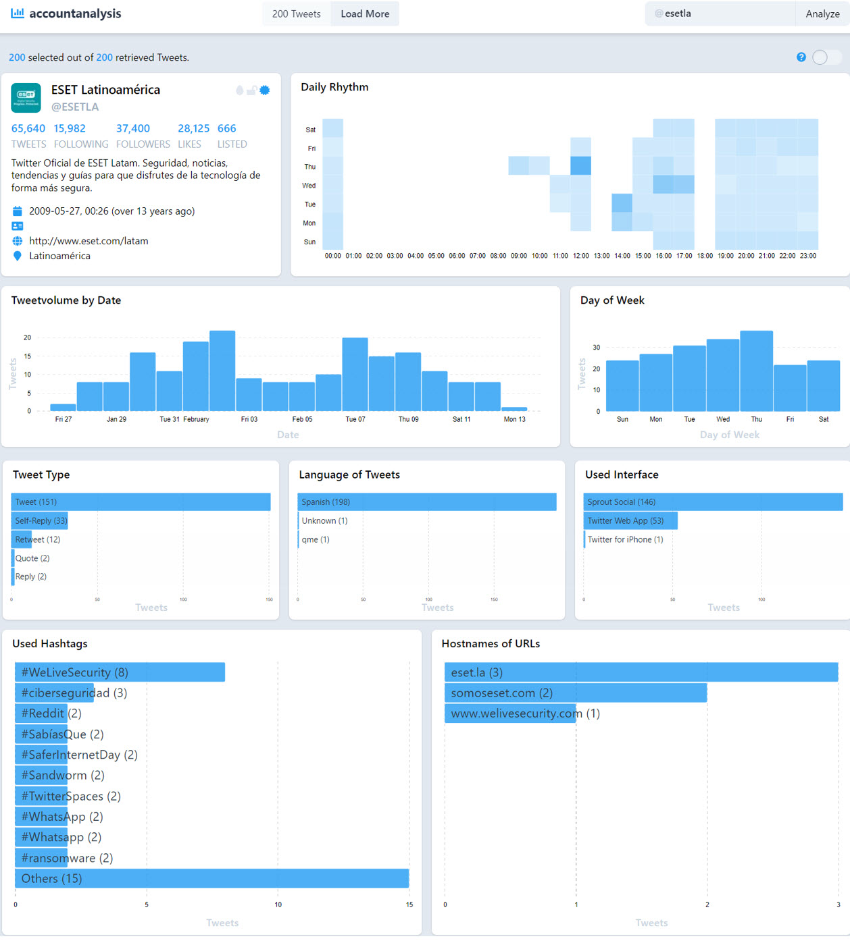Click the blue help question mark icon

coord(801,57)
